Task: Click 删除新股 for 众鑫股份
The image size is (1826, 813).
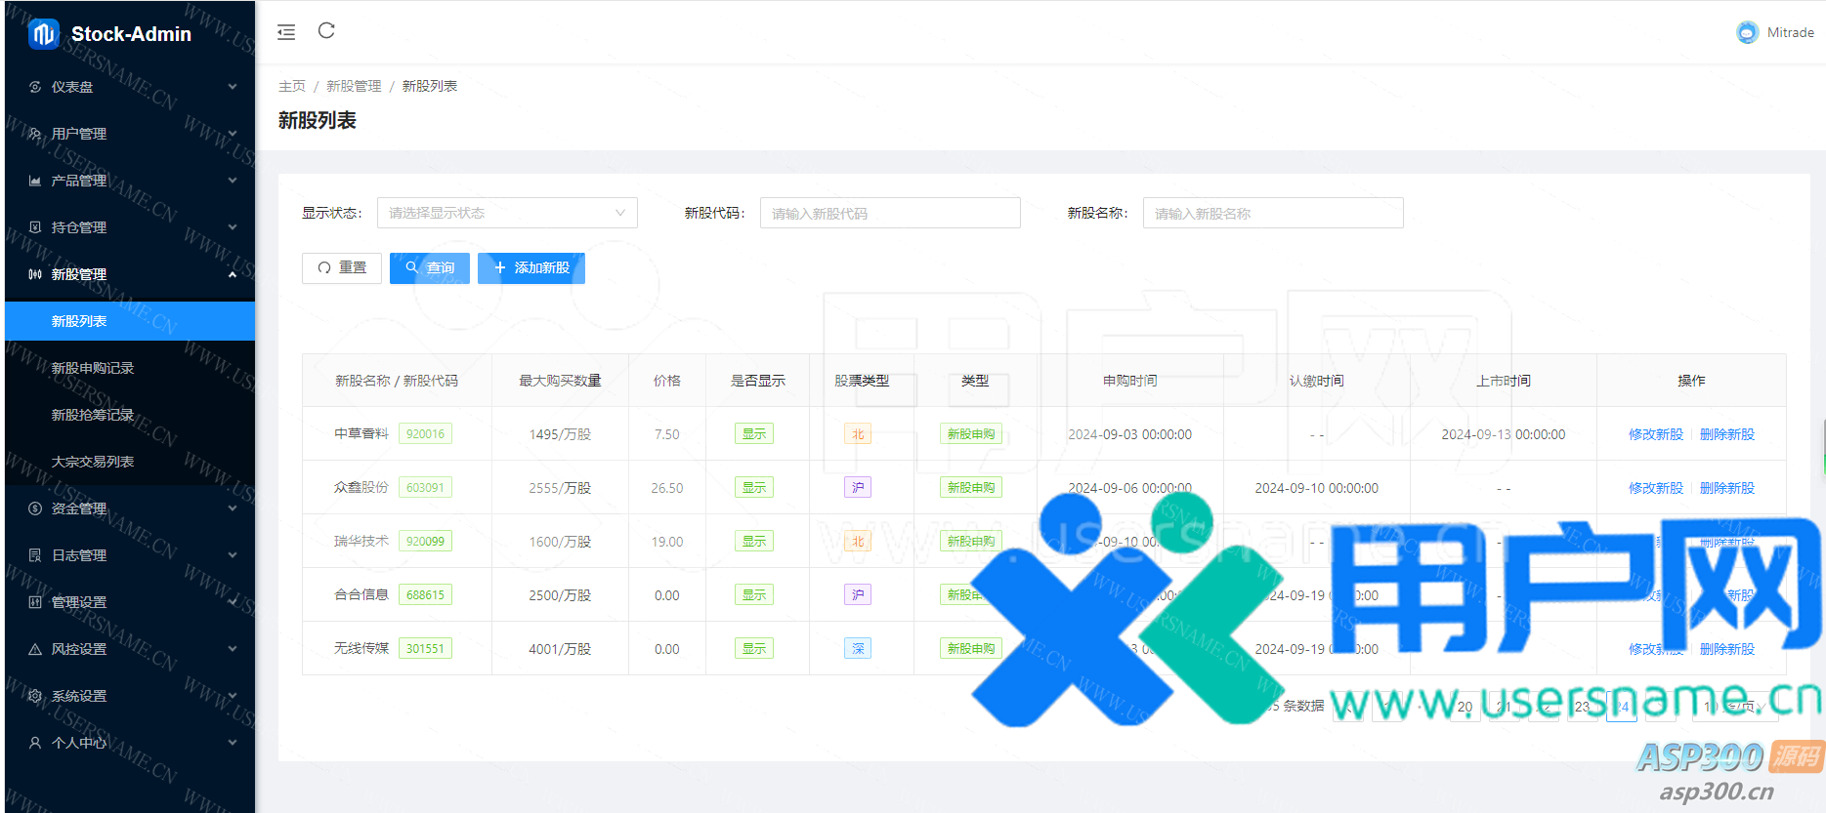Action: click(x=1726, y=488)
